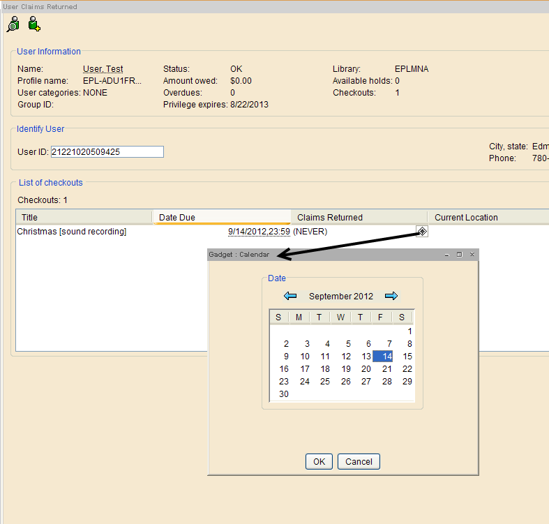Minimize the Gadget Calendar window
The height and width of the screenshot is (524, 549).
click(446, 255)
